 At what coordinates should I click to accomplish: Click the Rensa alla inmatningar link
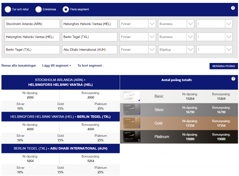pos(19,66)
